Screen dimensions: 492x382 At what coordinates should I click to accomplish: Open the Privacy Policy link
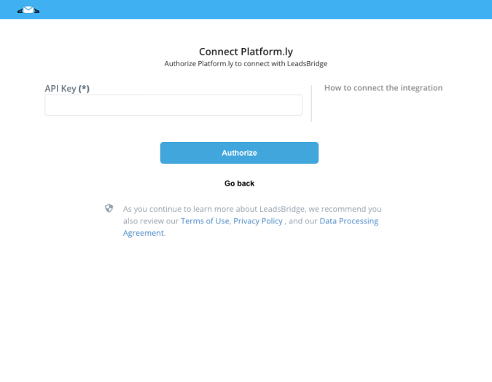pyautogui.click(x=258, y=221)
